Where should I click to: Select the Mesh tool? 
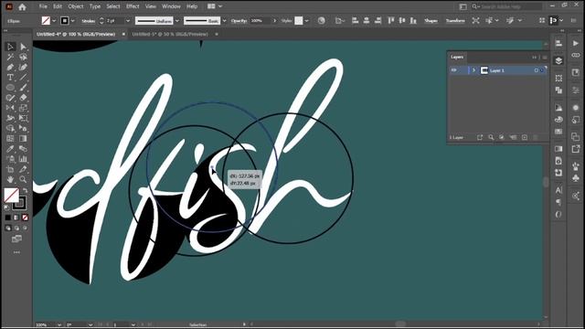click(x=10, y=138)
